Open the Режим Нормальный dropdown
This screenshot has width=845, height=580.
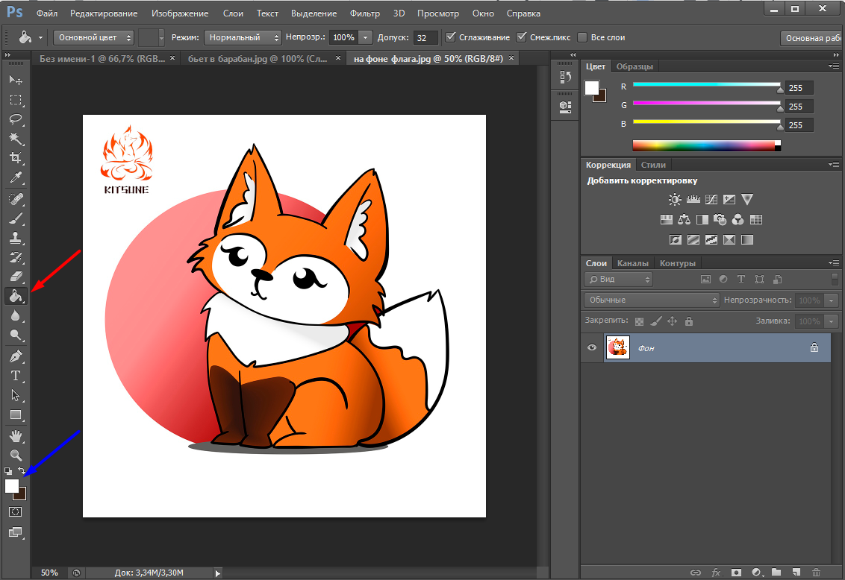tap(243, 38)
